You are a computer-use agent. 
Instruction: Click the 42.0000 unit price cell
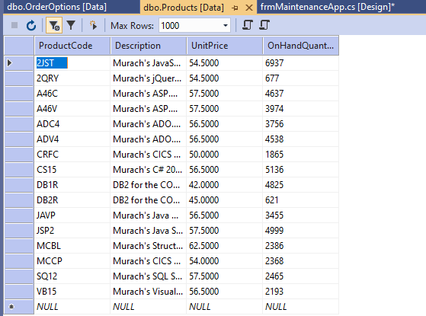225,184
